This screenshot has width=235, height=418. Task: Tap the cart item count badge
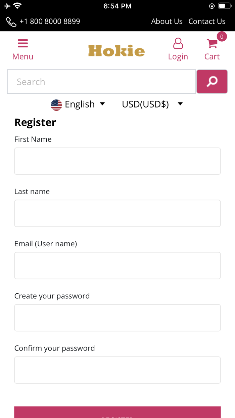tap(222, 37)
